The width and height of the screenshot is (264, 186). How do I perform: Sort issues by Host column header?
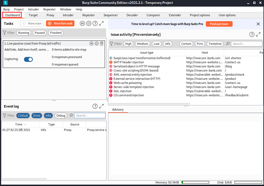click(x=205, y=53)
